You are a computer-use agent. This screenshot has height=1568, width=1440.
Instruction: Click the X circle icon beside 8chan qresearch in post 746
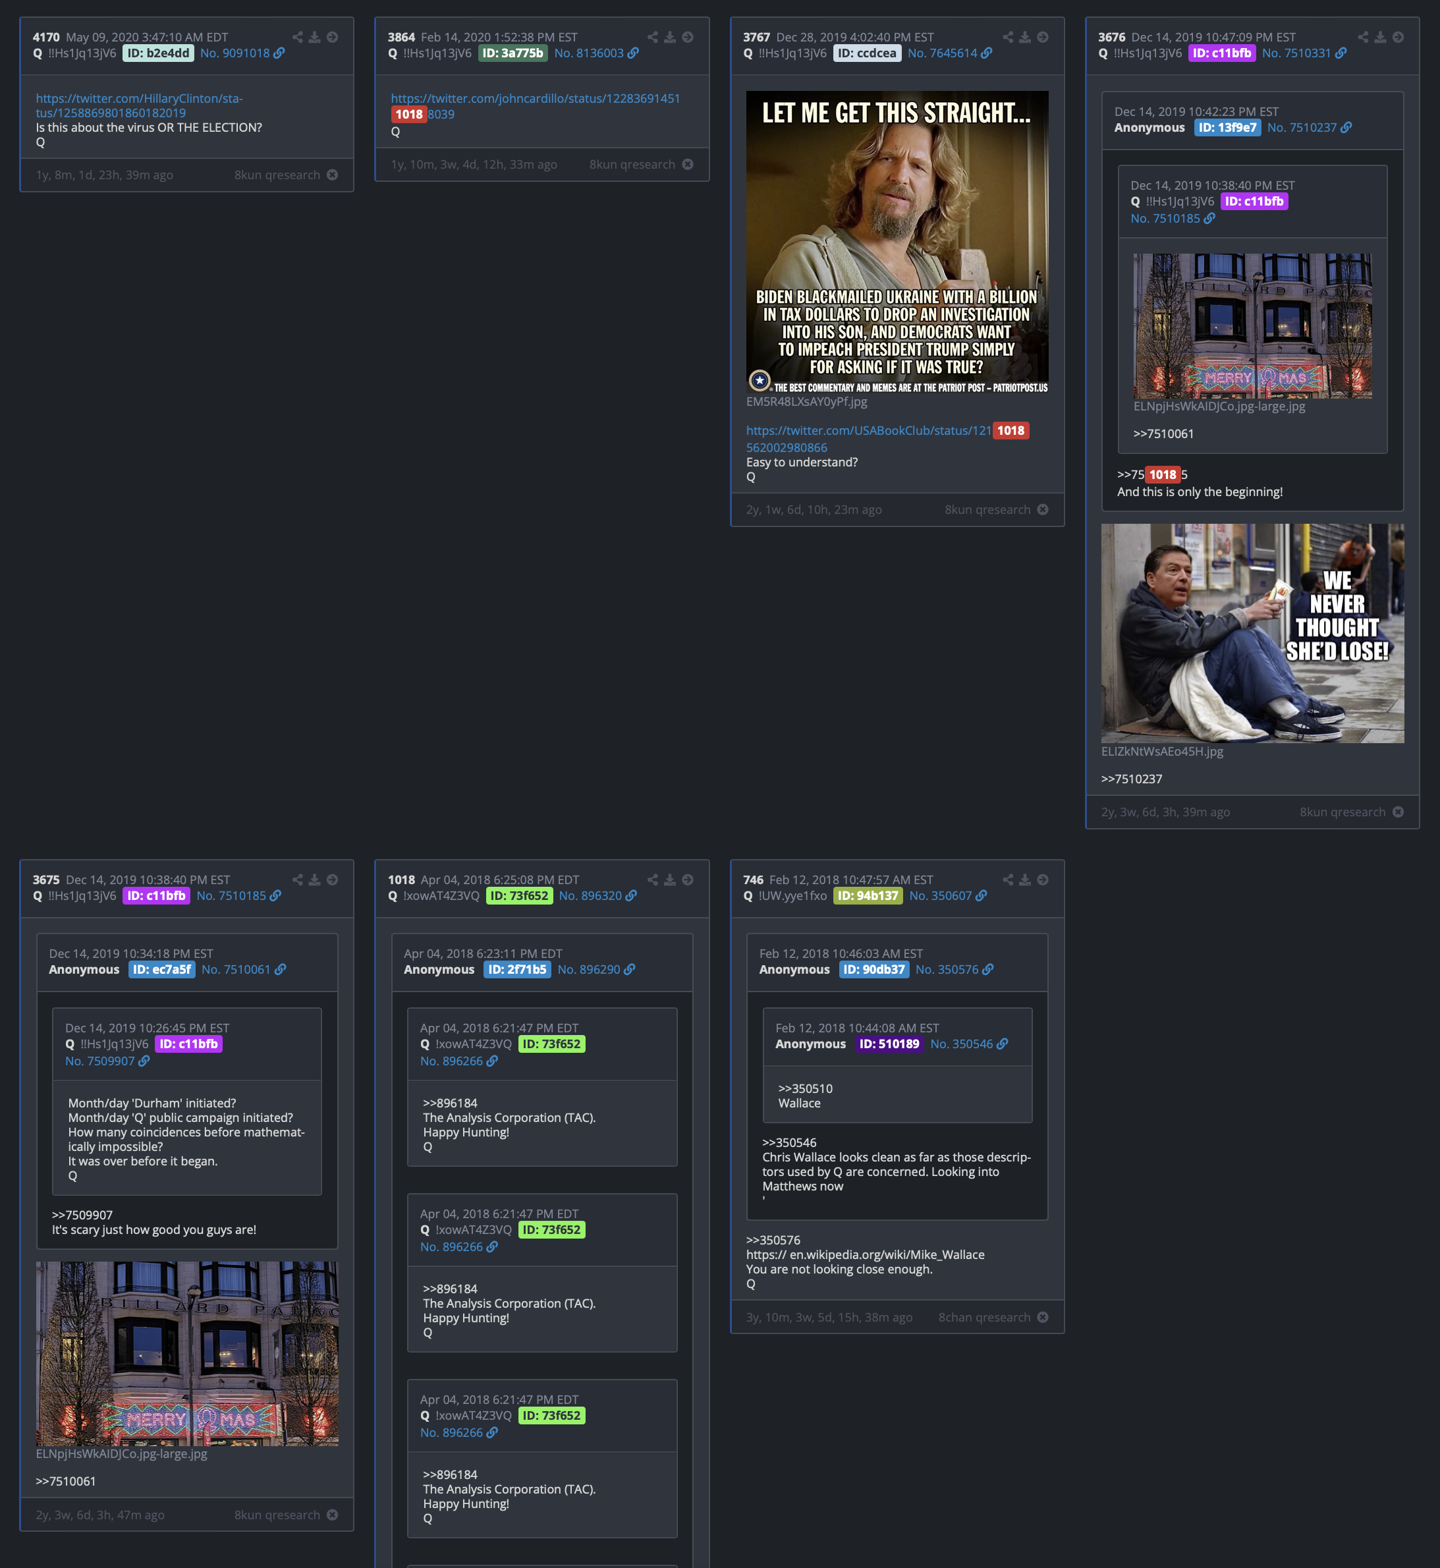pyautogui.click(x=1043, y=1317)
